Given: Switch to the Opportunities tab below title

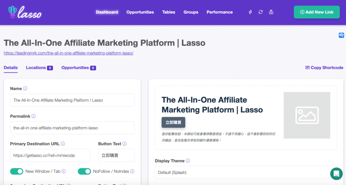Looking at the screenshot, I should point(78,68).
